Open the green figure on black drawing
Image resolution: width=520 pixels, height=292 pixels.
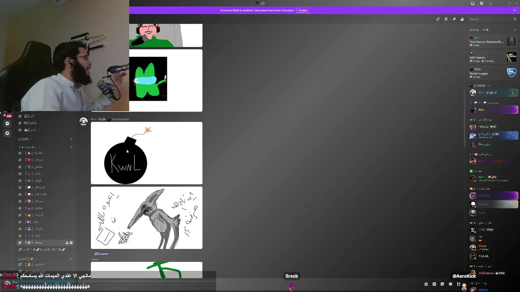point(148,79)
